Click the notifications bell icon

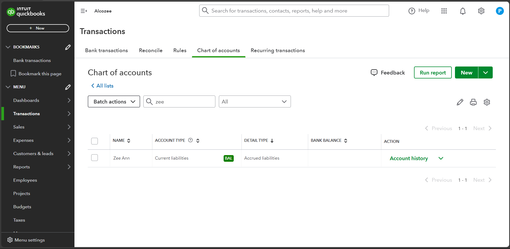click(x=463, y=11)
